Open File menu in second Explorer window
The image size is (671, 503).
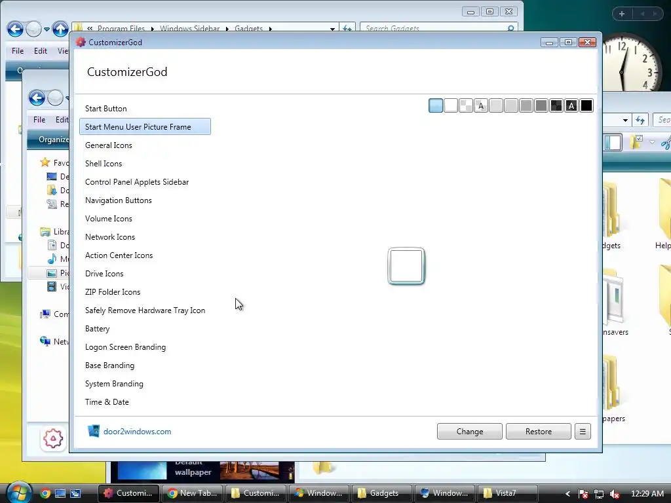[x=39, y=120]
